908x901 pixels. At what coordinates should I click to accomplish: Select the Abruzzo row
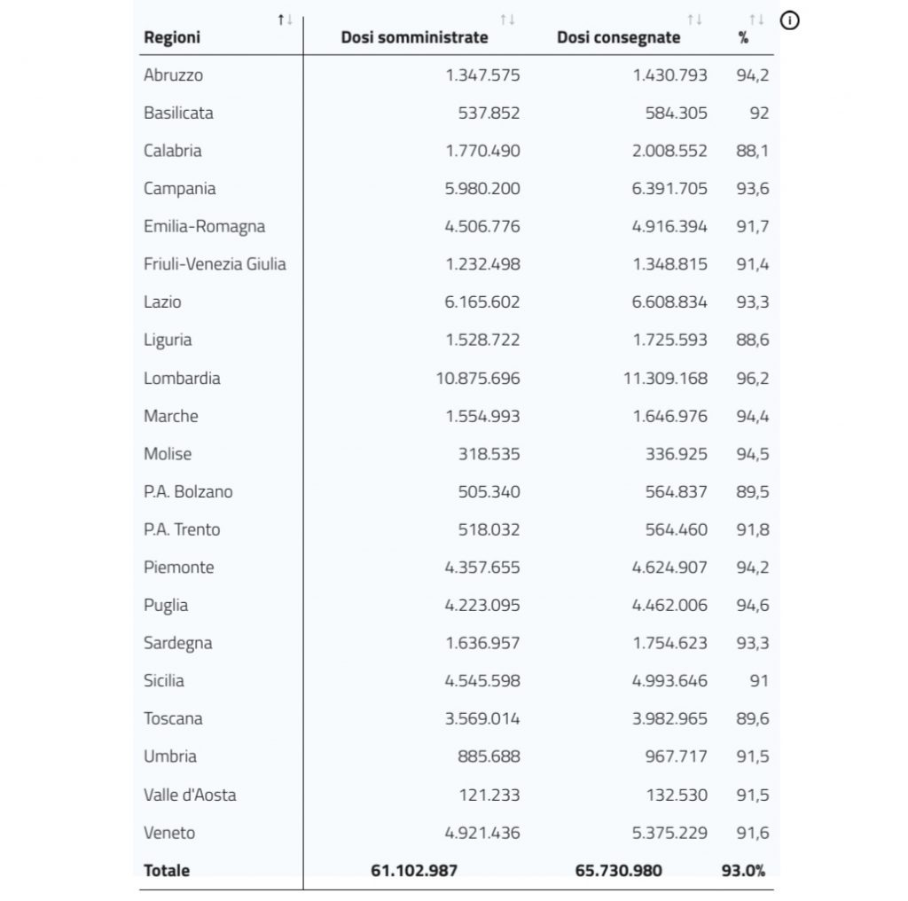pos(457,75)
